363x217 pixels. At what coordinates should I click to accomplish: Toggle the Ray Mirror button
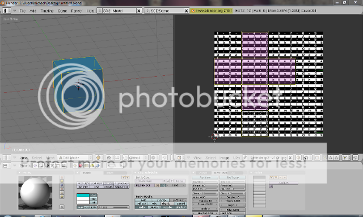tap(205, 177)
